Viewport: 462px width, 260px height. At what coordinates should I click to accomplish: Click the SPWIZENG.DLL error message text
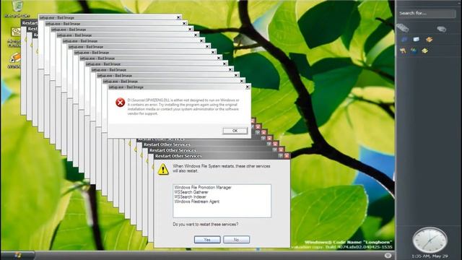click(x=183, y=107)
